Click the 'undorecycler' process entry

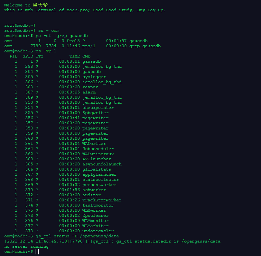coord(98,231)
